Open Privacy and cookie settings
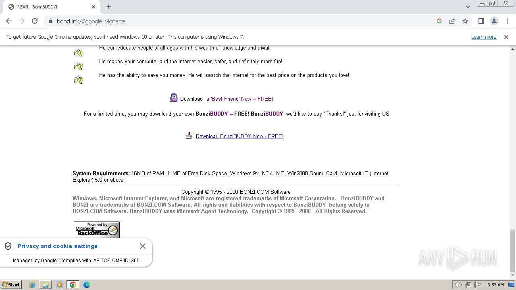The image size is (516, 290). [x=58, y=246]
